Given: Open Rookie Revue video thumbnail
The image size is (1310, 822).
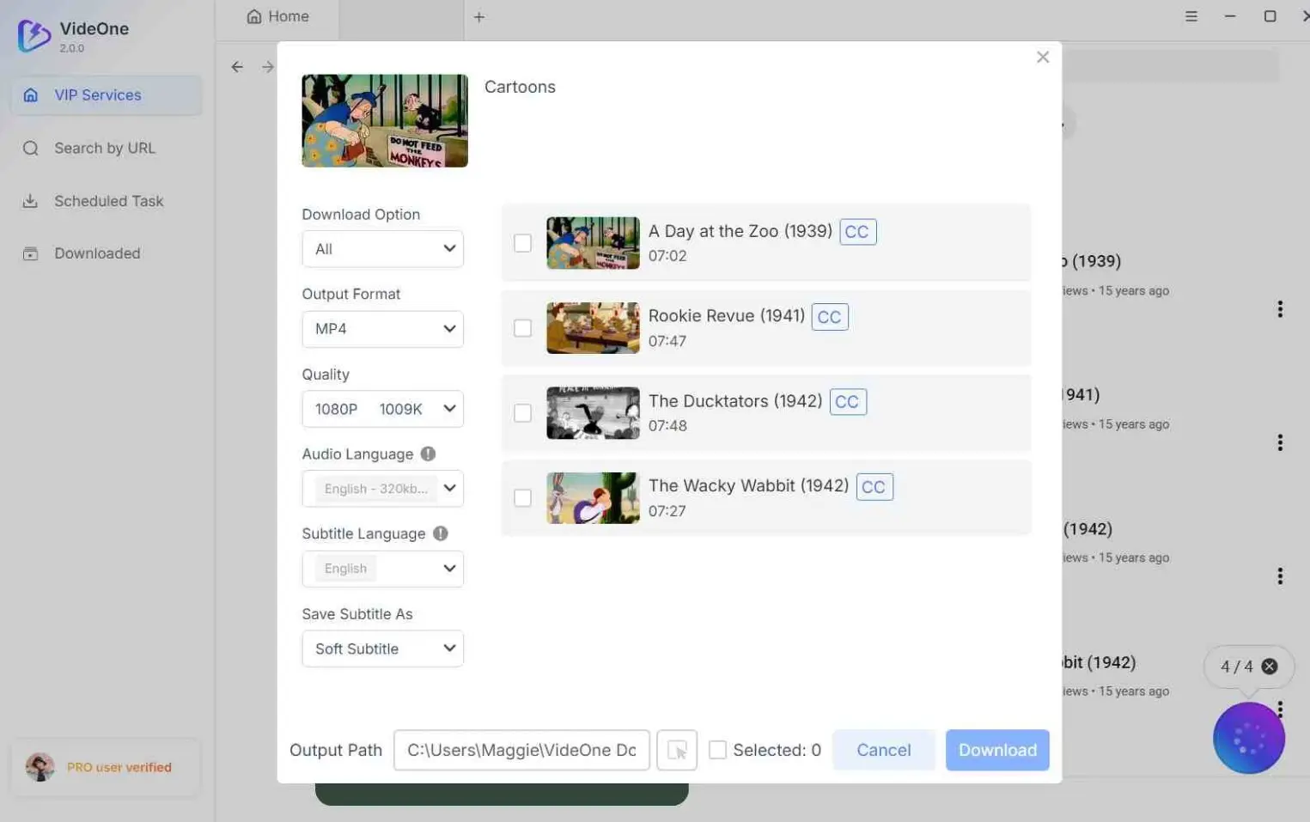Looking at the screenshot, I should 593,328.
